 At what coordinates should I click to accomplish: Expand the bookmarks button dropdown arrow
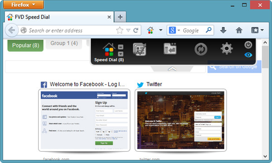(262, 30)
